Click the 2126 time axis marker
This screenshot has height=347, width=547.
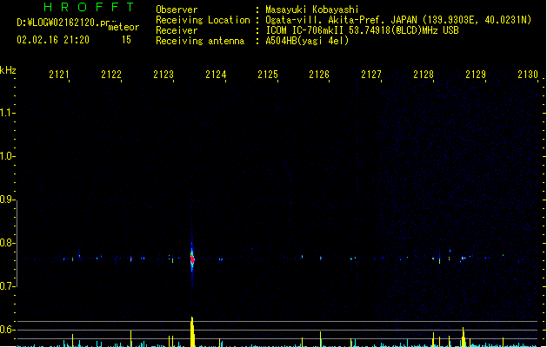[x=319, y=75]
